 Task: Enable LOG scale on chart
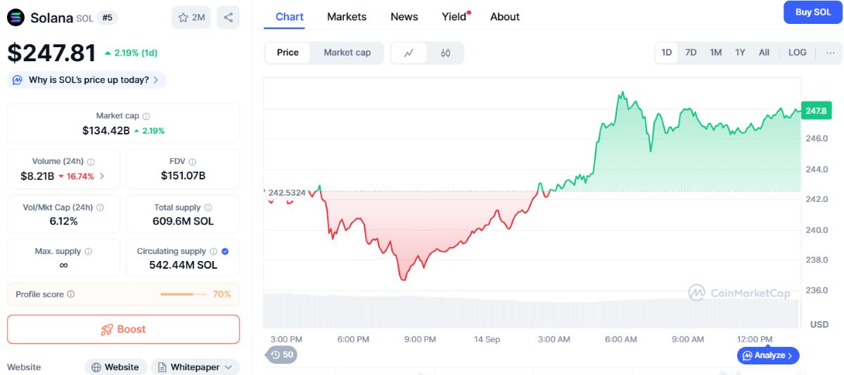[x=798, y=53]
